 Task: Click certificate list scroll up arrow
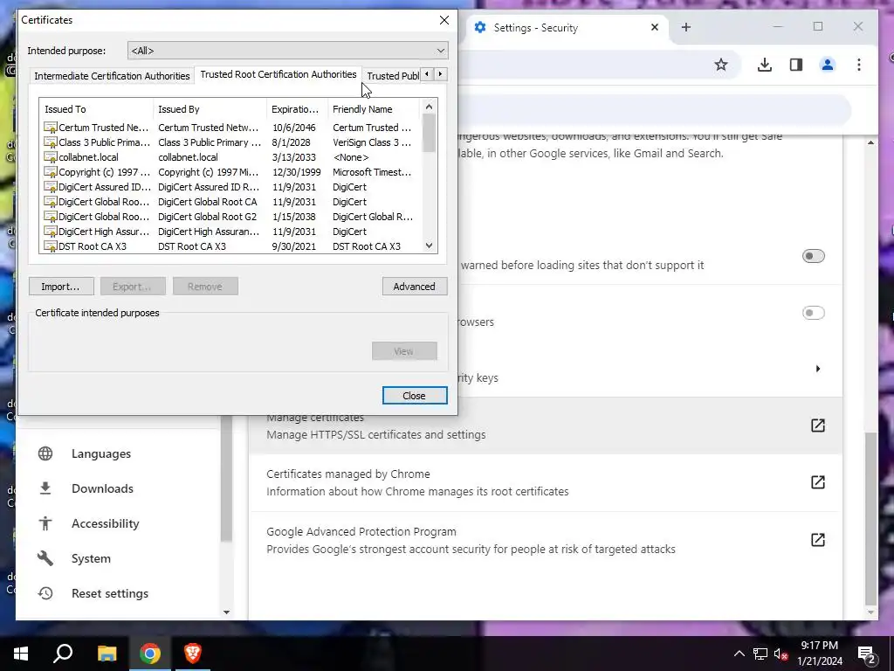tap(429, 107)
